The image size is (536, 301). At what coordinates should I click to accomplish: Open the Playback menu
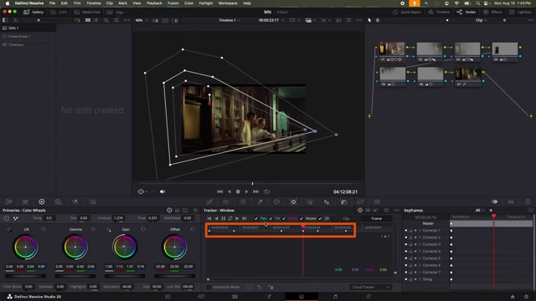point(154,3)
